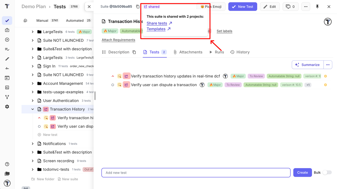Image resolution: width=337 pixels, height=189 pixels.
Task: Open the Settings gear in the left sidebar
Action: [x=7, y=107]
